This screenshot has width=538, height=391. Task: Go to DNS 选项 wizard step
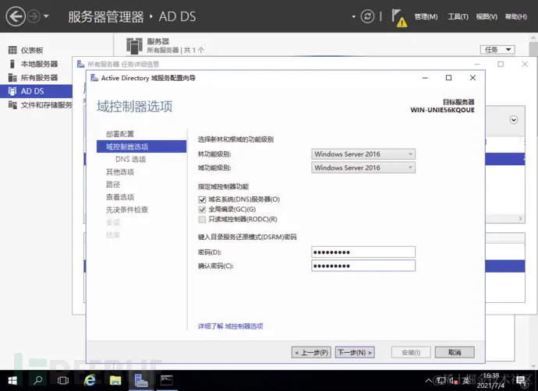pyautogui.click(x=130, y=160)
